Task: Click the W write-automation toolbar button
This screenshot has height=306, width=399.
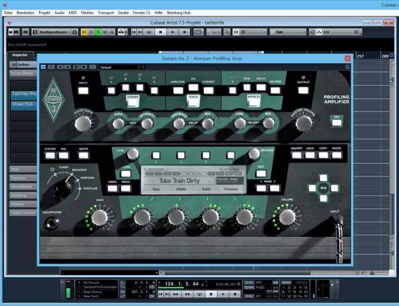Action: point(105,32)
